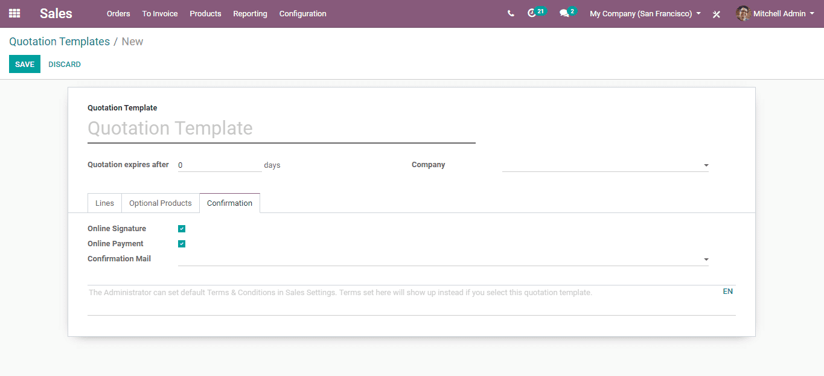The height and width of the screenshot is (376, 824).
Task: Click the debug tools icon
Action: (x=717, y=14)
